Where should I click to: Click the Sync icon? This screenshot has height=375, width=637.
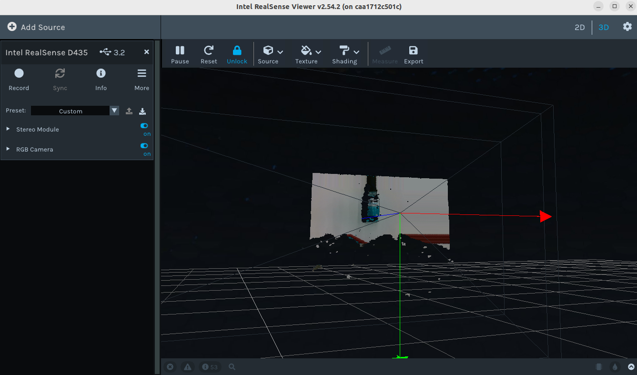[60, 73]
